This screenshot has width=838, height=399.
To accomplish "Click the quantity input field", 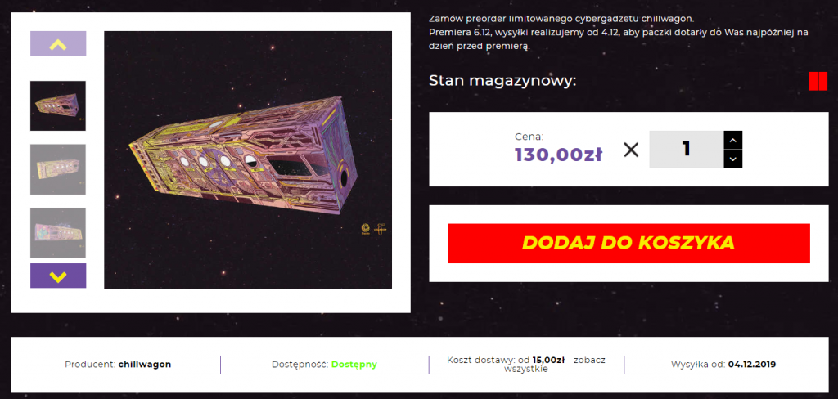I will coord(687,150).
